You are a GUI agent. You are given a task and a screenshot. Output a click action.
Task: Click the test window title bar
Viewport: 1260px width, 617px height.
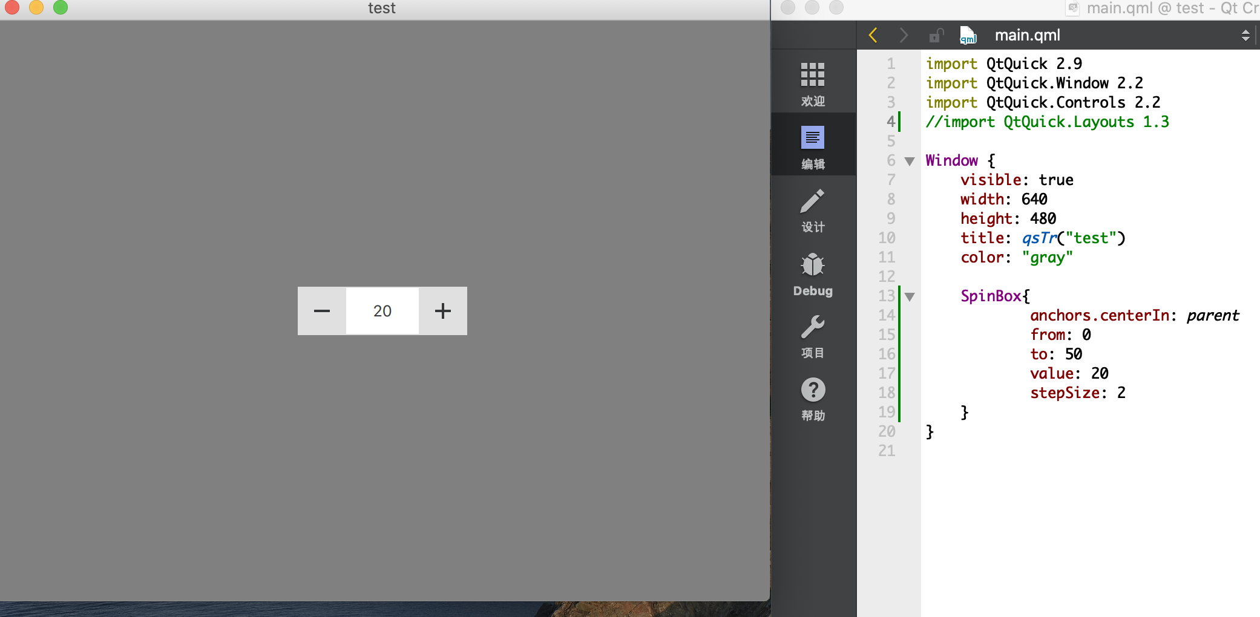(381, 8)
